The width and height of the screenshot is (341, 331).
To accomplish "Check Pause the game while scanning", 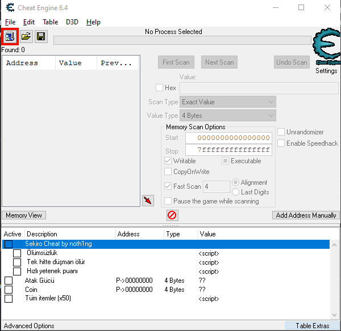I will [168, 201].
